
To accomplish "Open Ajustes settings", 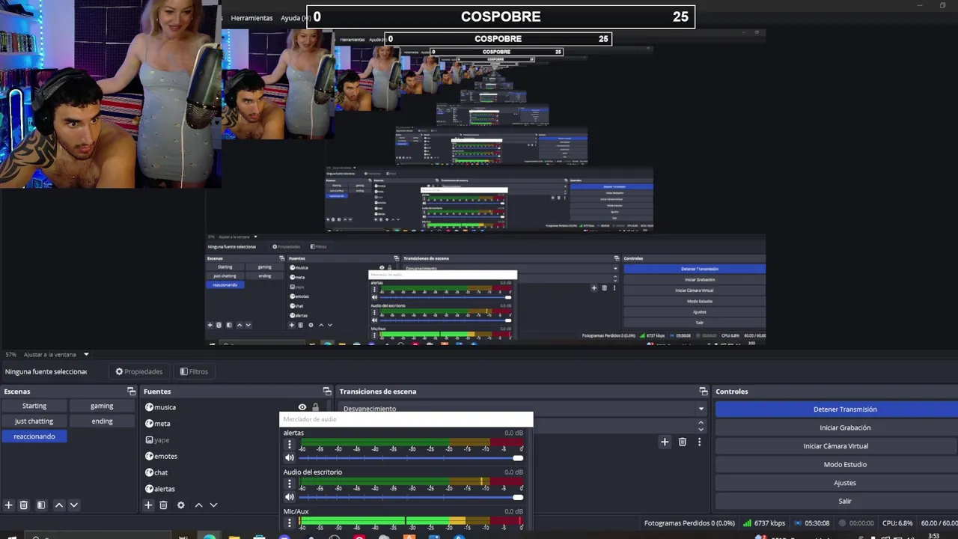I will tap(837, 483).
